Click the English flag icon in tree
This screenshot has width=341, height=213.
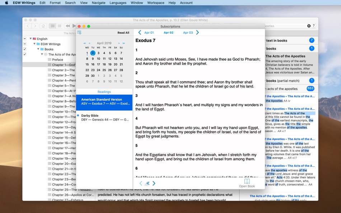tap(34, 39)
